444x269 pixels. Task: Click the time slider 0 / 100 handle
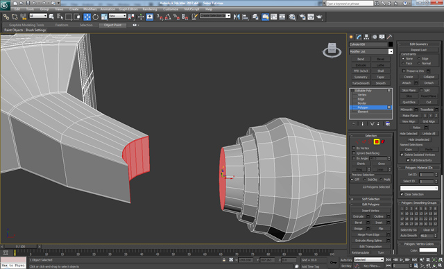click(20, 246)
